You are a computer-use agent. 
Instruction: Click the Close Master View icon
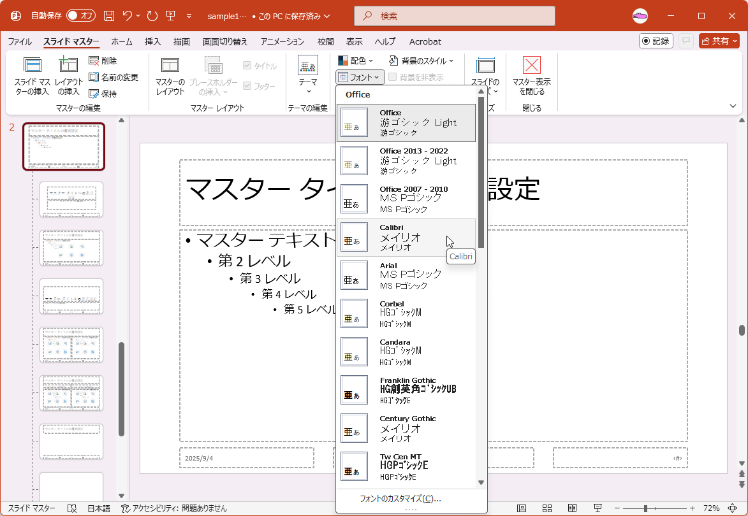click(x=531, y=66)
